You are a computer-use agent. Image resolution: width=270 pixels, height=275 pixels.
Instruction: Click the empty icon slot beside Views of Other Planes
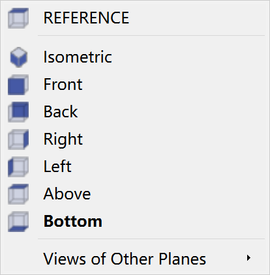tap(18, 259)
